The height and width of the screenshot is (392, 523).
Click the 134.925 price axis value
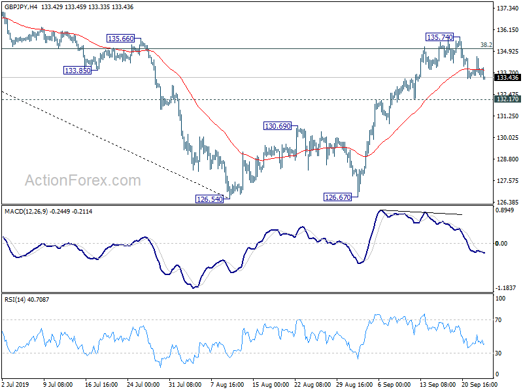point(507,52)
